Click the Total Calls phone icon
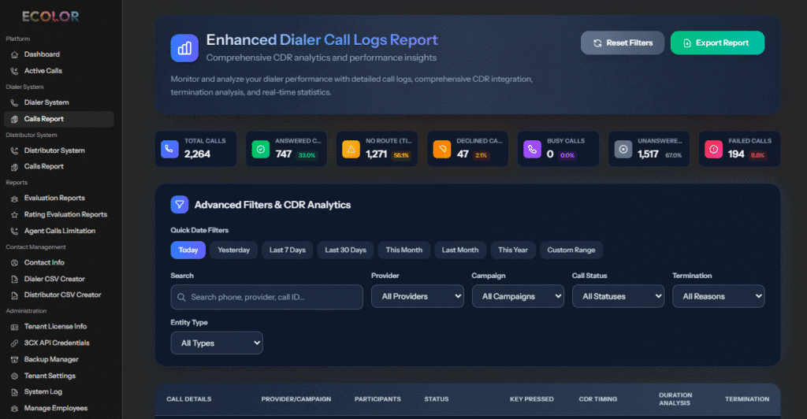The height and width of the screenshot is (419, 807). (x=169, y=148)
